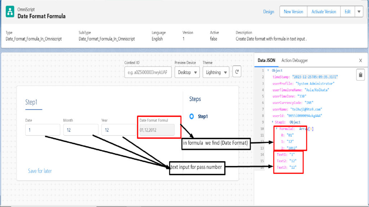369x207 pixels.
Task: Select the Step1 radio indicator in Steps
Action: pyautogui.click(x=192, y=116)
